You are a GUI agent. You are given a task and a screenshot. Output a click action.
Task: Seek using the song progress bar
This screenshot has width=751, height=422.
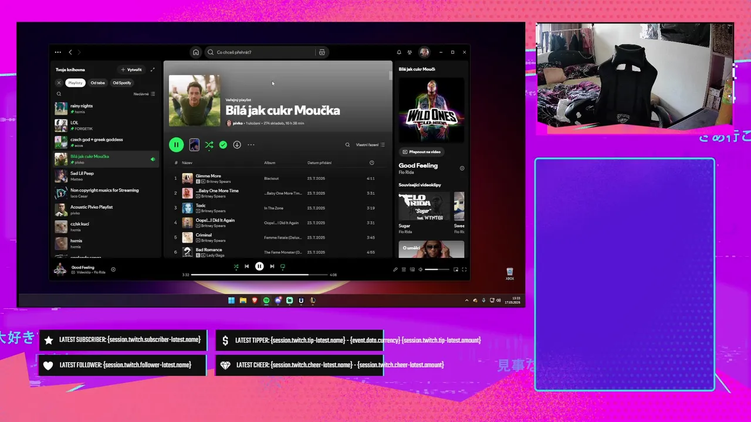pos(259,274)
